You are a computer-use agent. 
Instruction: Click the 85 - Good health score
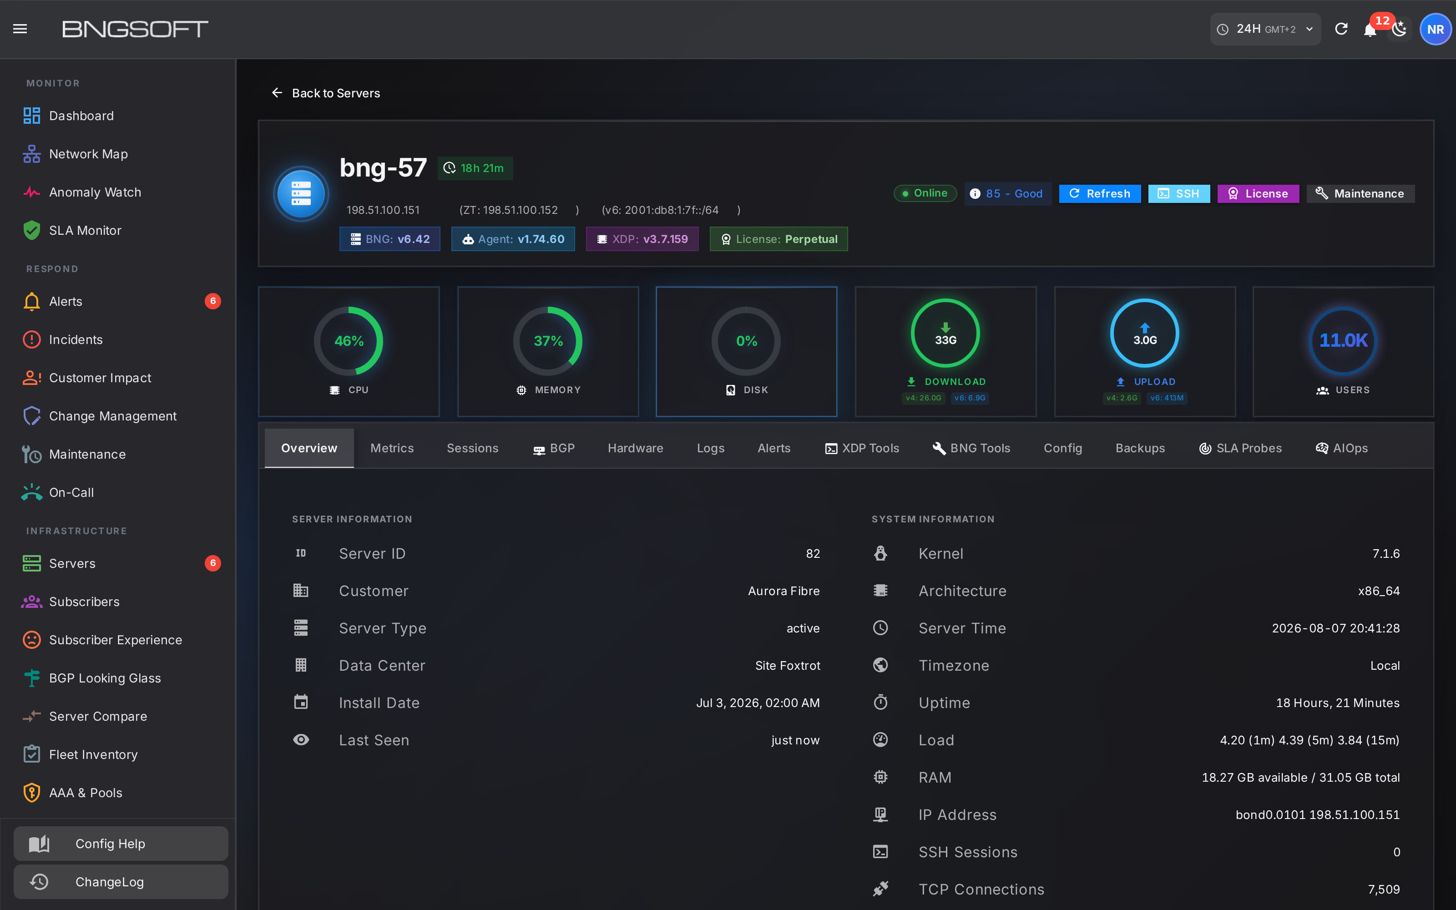[x=1008, y=194]
